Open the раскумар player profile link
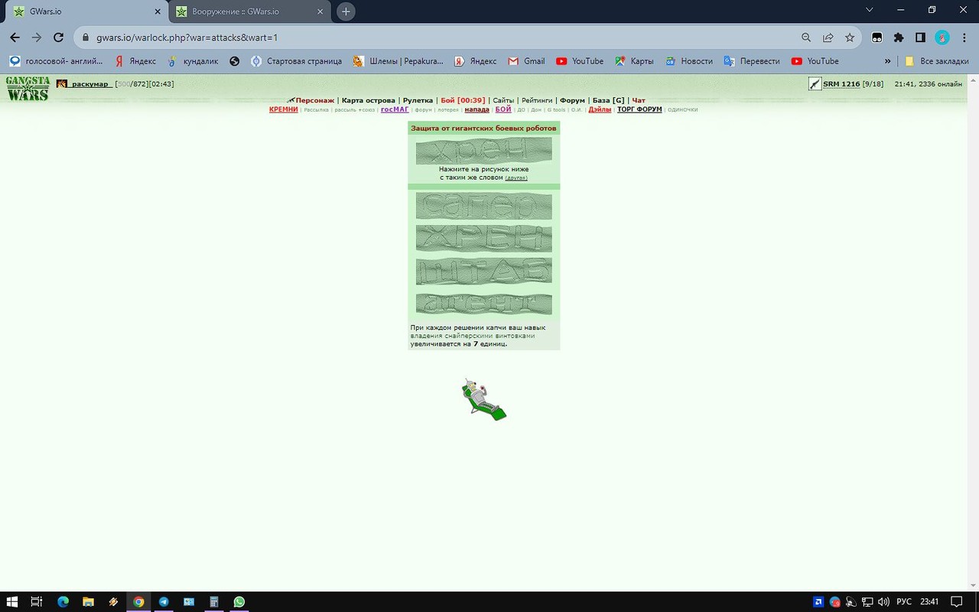The height and width of the screenshot is (612, 979). [90, 84]
